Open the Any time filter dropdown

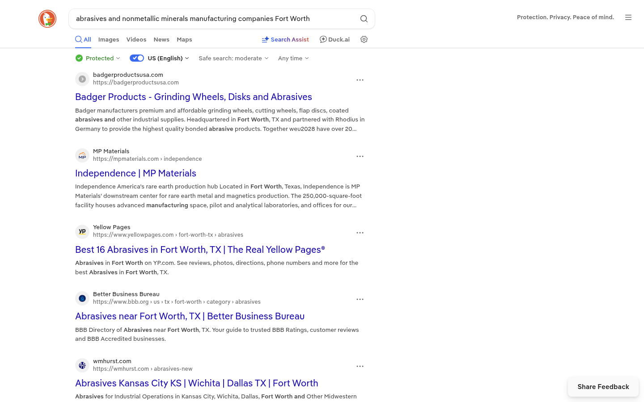293,58
